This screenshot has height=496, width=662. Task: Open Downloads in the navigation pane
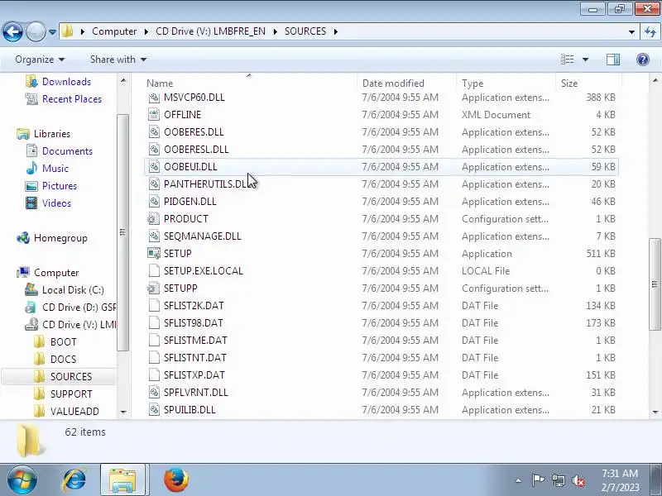[67, 81]
